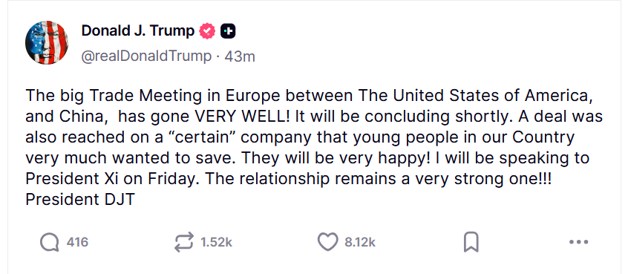Click the 43m timestamp
The height and width of the screenshot is (274, 628).
(x=240, y=56)
